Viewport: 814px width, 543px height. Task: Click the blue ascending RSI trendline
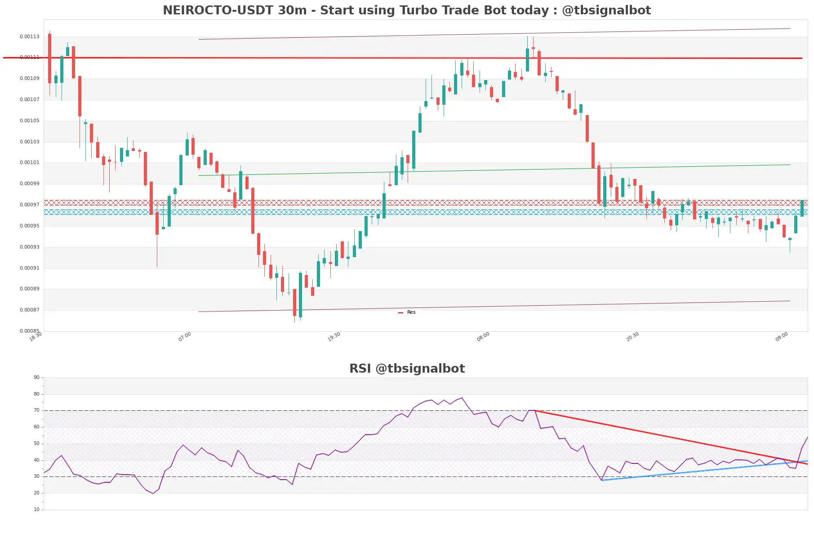click(704, 471)
